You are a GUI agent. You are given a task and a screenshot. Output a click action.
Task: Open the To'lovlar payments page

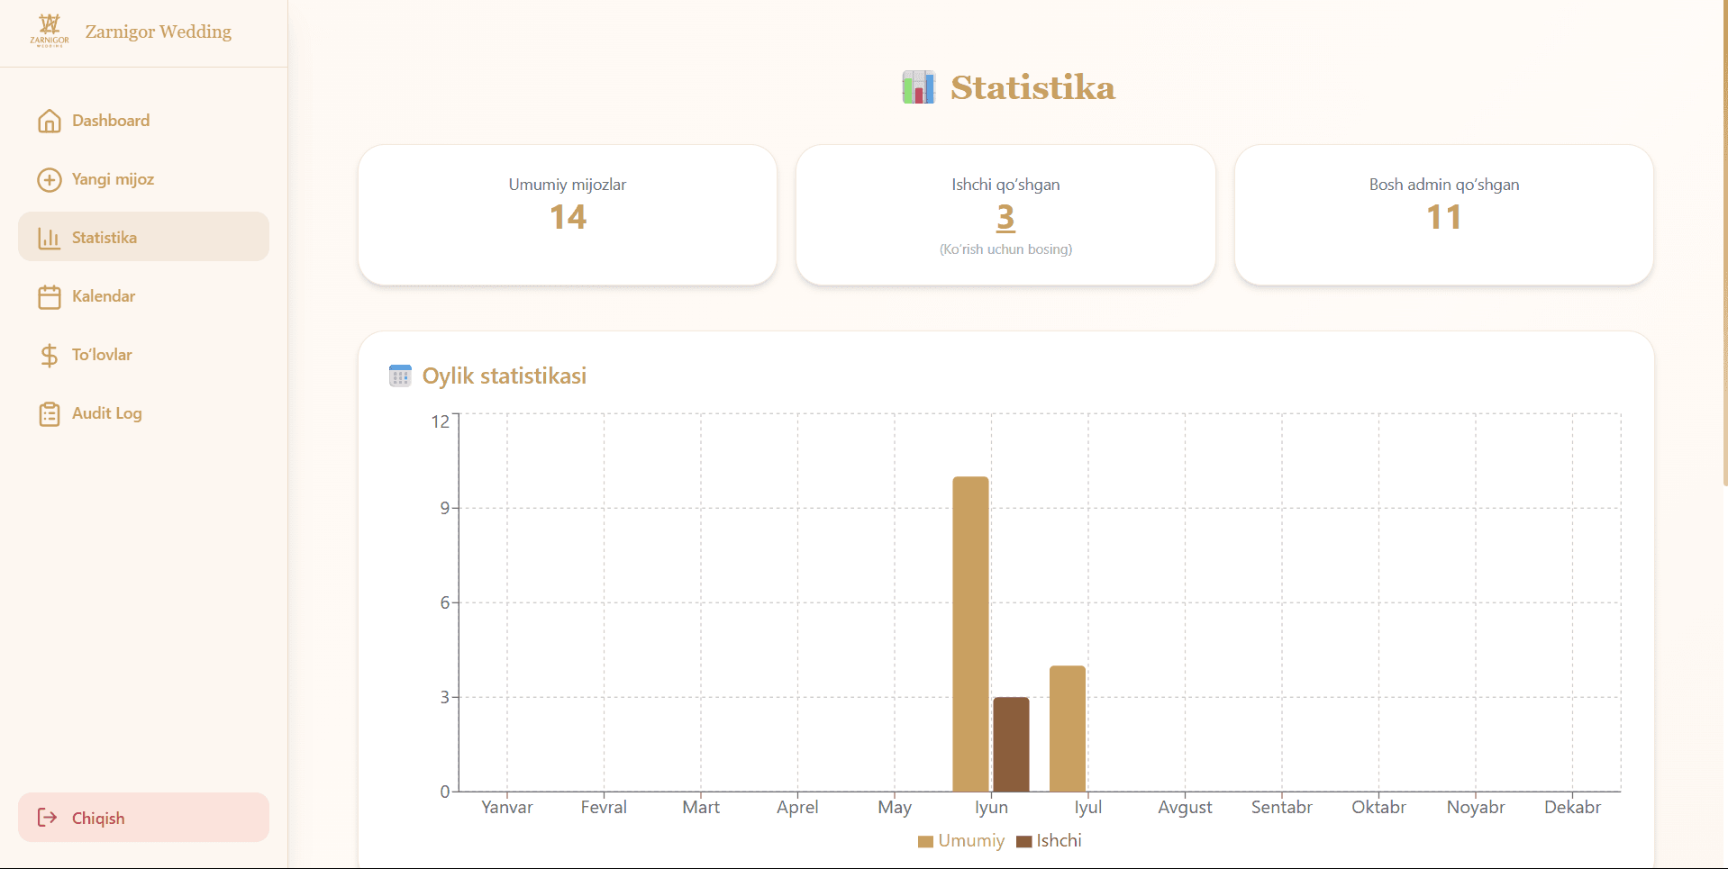(143, 355)
